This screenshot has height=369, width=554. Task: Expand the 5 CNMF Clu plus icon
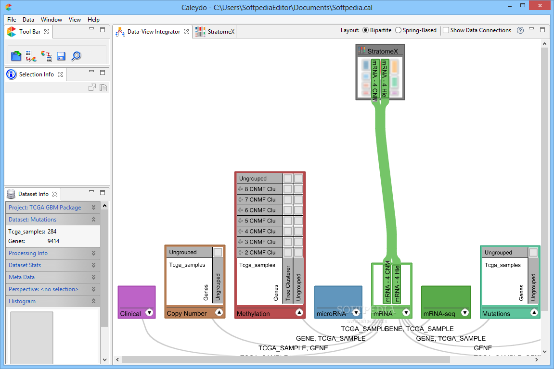pos(240,221)
